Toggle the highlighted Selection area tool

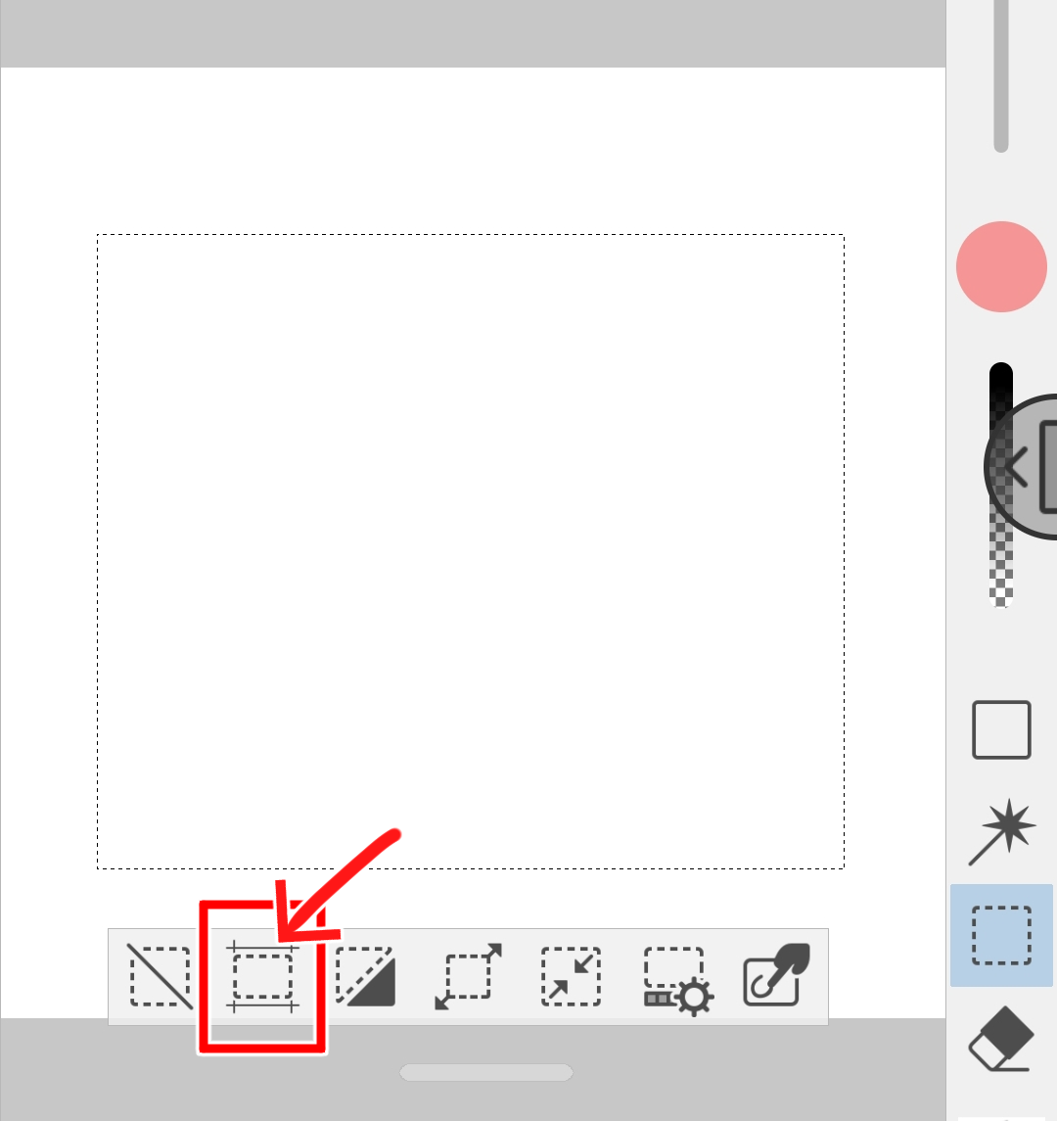tap(1001, 935)
